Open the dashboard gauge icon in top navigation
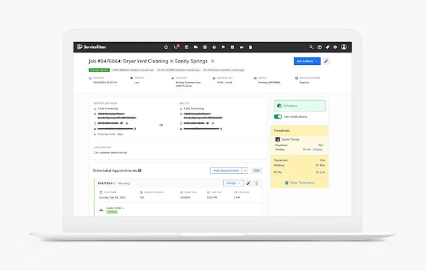The image size is (426, 271). [166, 47]
